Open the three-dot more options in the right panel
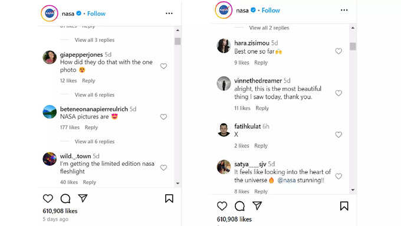Screen dimensions: 401x226 click(x=344, y=10)
